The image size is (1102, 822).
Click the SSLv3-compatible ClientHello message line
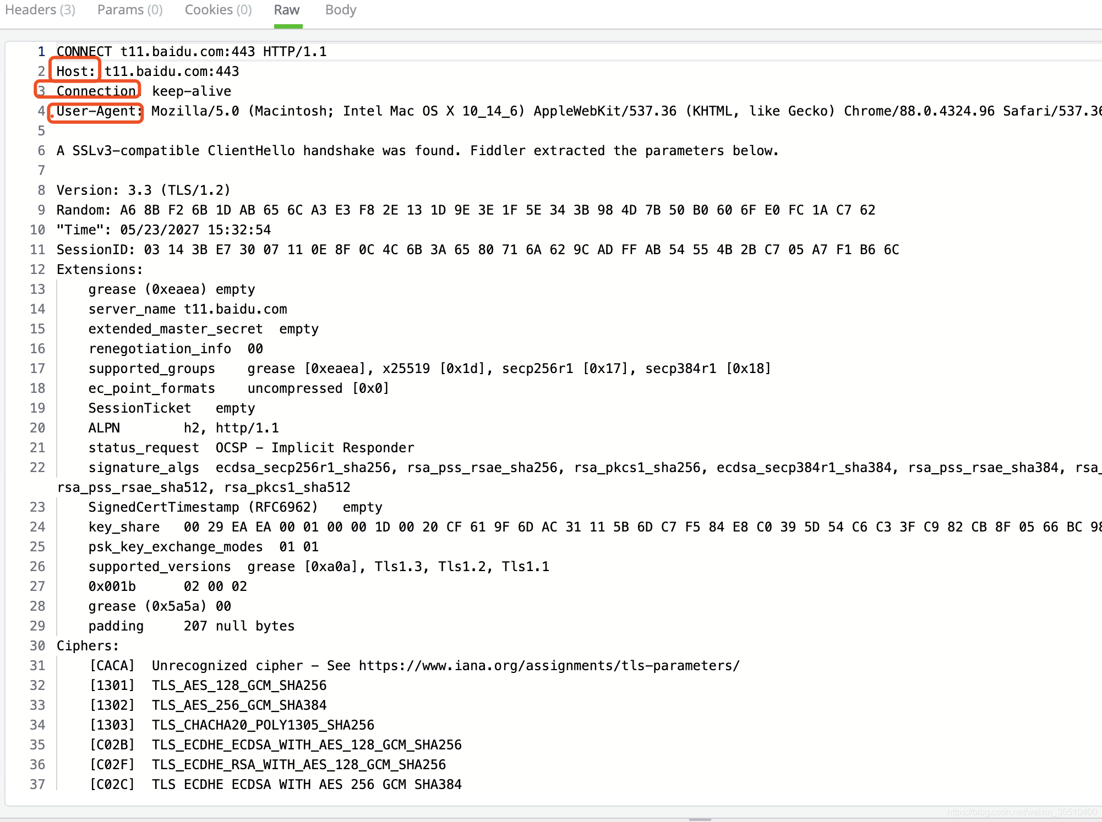click(x=418, y=151)
